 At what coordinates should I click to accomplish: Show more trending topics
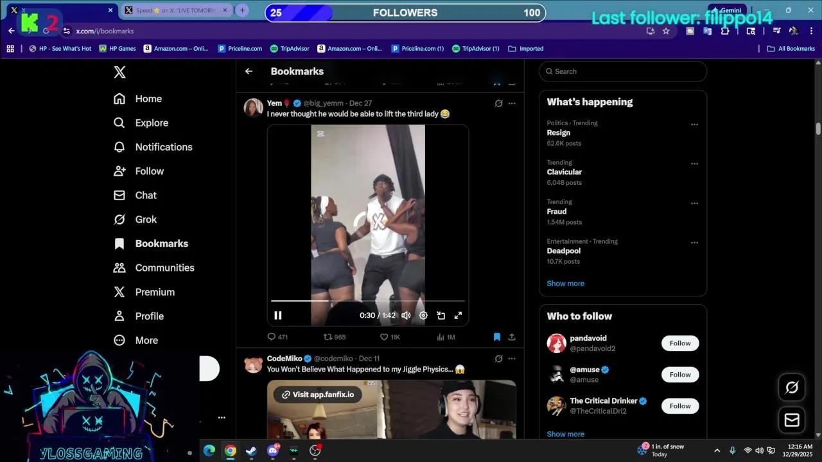pos(565,284)
